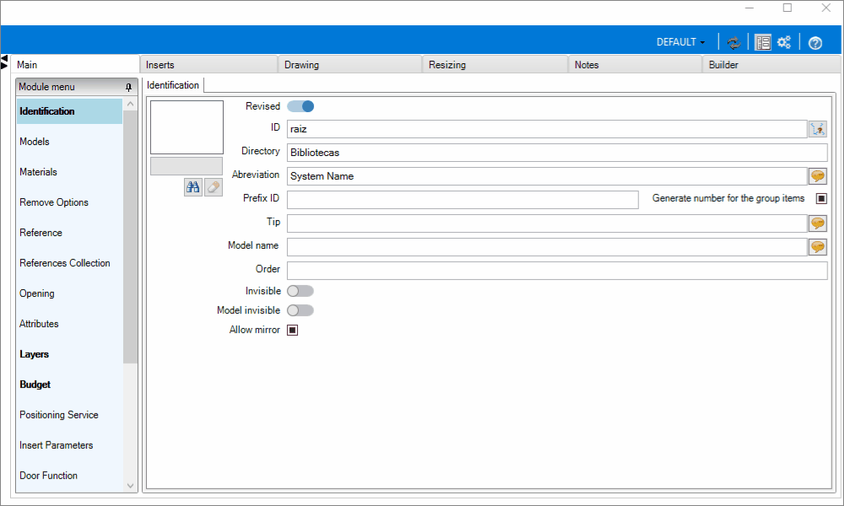
Task: Click the Model name translation bubble icon
Action: 818,247
